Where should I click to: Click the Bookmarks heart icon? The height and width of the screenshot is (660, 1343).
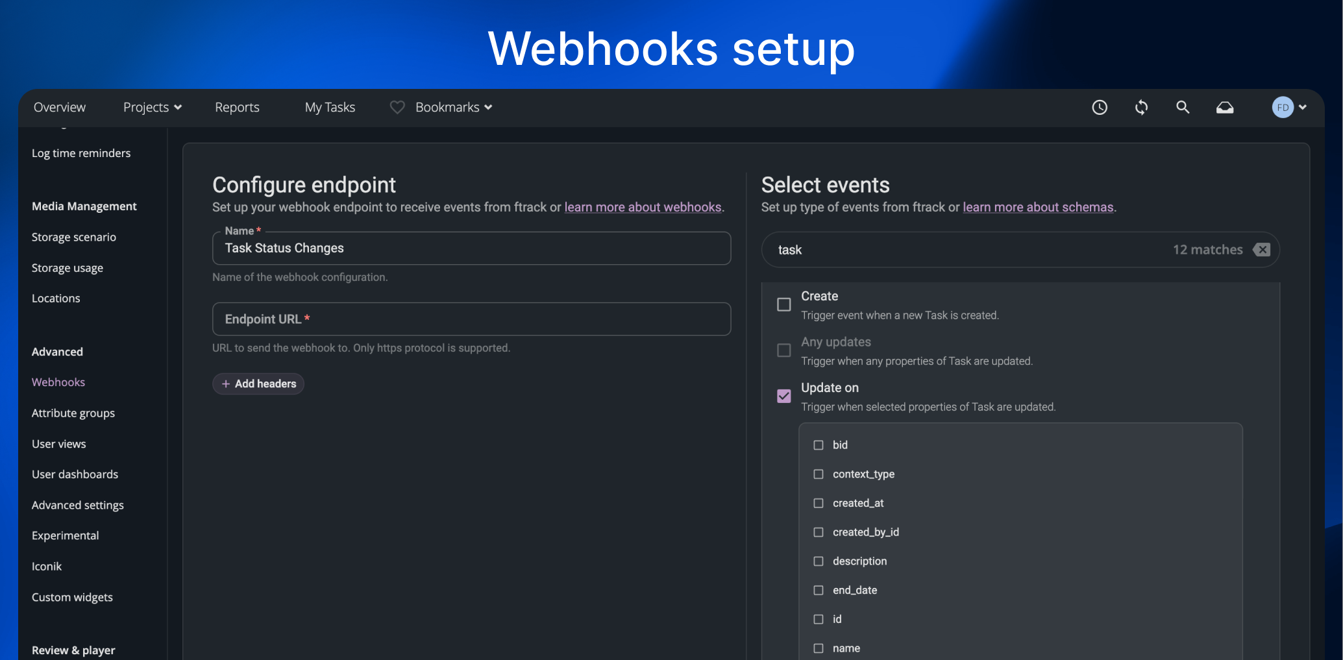[397, 108]
